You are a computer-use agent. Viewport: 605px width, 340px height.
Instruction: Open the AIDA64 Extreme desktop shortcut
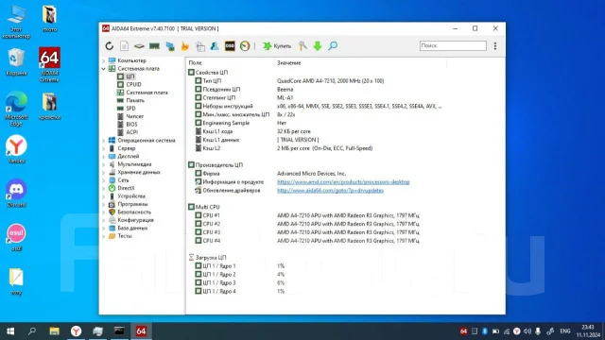pos(49,64)
